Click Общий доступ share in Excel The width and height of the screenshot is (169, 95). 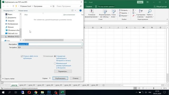pyautogui.click(x=160, y=6)
